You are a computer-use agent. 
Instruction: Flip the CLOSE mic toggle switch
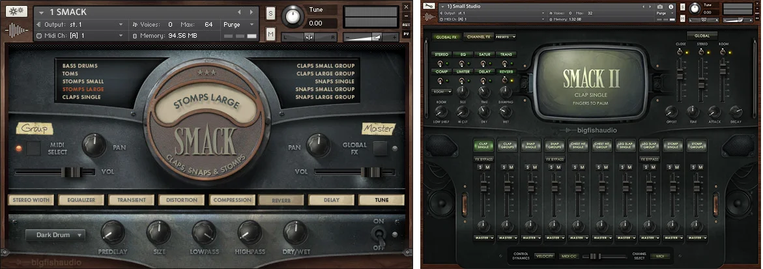680,51
